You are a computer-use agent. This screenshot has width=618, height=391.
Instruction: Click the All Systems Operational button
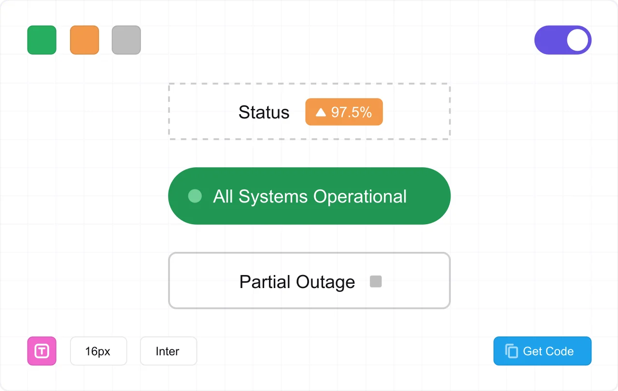coord(309,196)
